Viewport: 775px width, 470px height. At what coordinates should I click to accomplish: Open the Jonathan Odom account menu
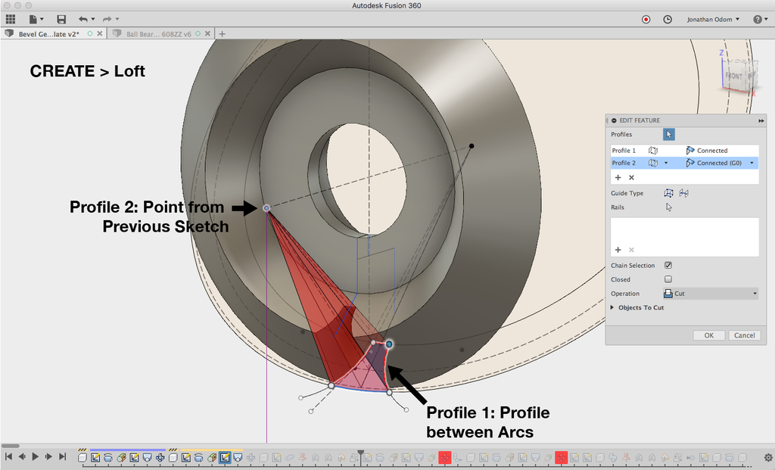713,19
